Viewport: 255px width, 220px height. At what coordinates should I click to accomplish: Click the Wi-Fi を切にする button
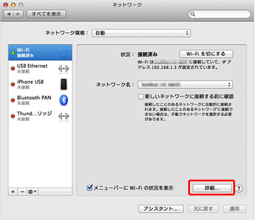coord(206,54)
